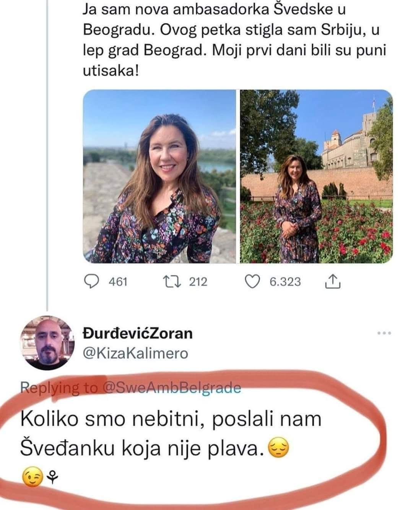413x510 pixels.
Task: Like the tweet with the heart icon
Action: [x=252, y=282]
